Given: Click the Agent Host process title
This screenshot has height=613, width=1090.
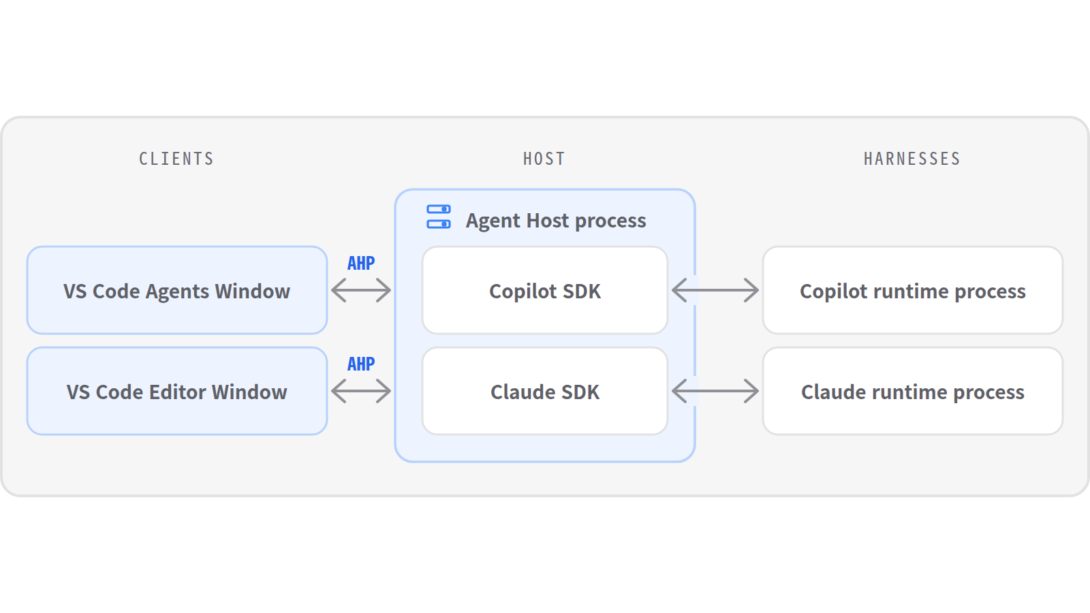Looking at the screenshot, I should tap(556, 221).
